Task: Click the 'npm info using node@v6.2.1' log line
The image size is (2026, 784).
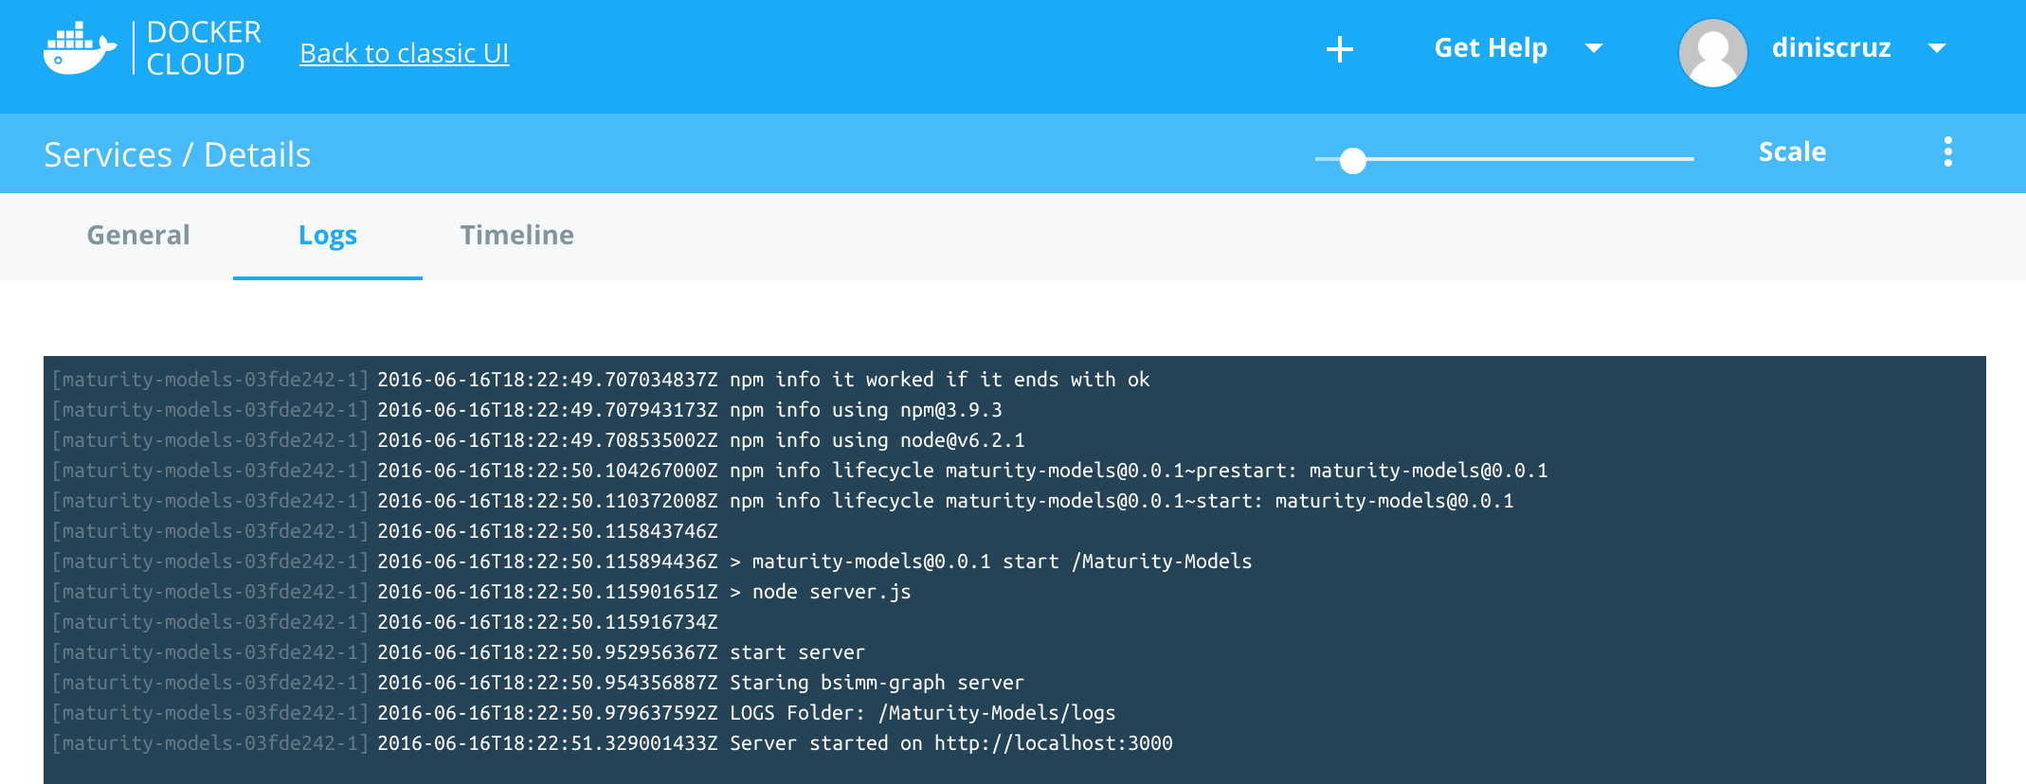Action: coord(877,440)
